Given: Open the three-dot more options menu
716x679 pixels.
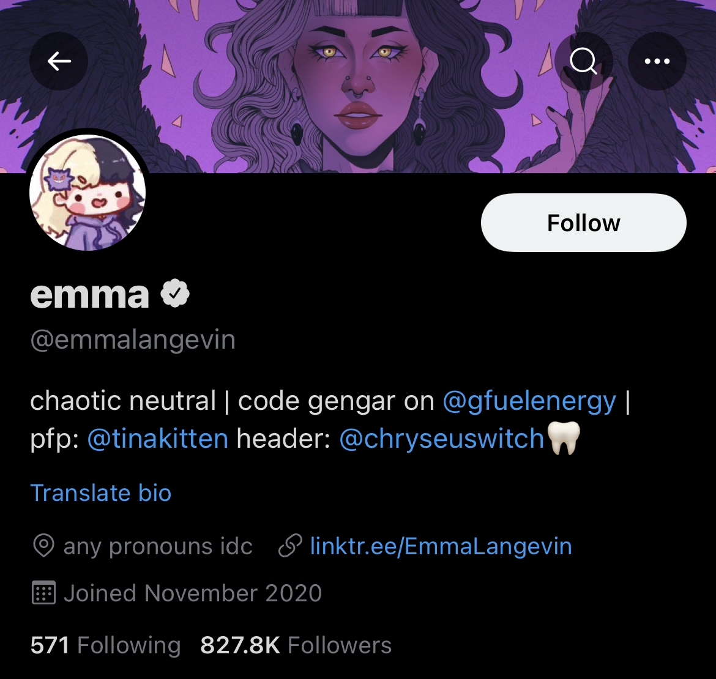Looking at the screenshot, I should [x=657, y=61].
